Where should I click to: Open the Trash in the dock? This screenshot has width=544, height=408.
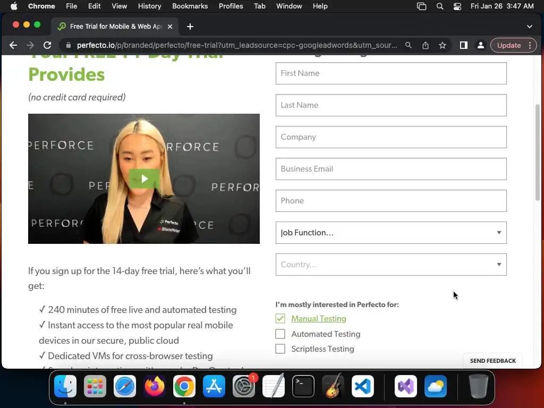click(x=479, y=386)
